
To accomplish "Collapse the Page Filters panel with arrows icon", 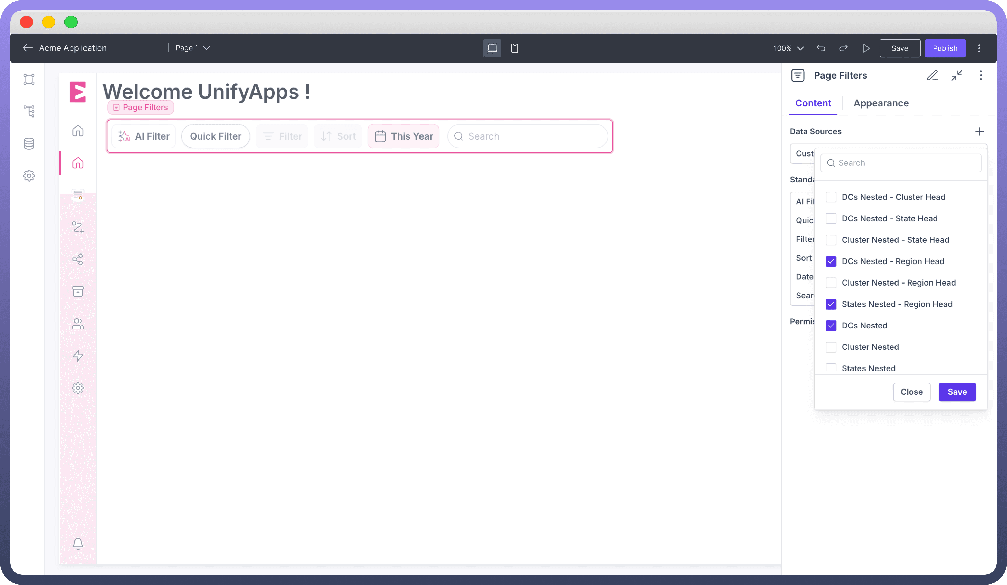I will (x=957, y=75).
